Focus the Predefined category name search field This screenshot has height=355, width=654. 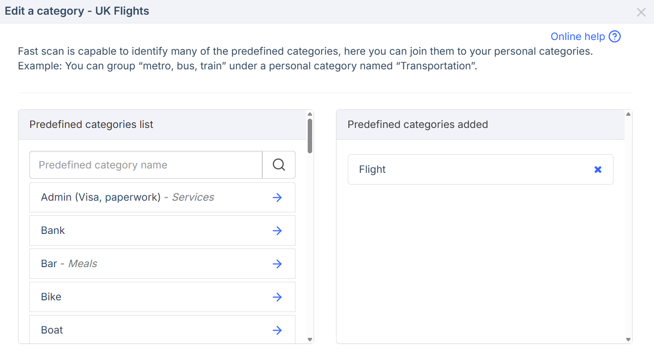(x=146, y=165)
